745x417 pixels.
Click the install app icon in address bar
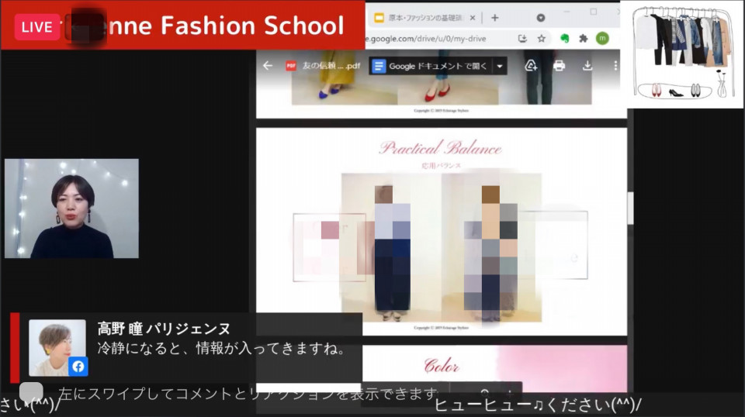(522, 39)
